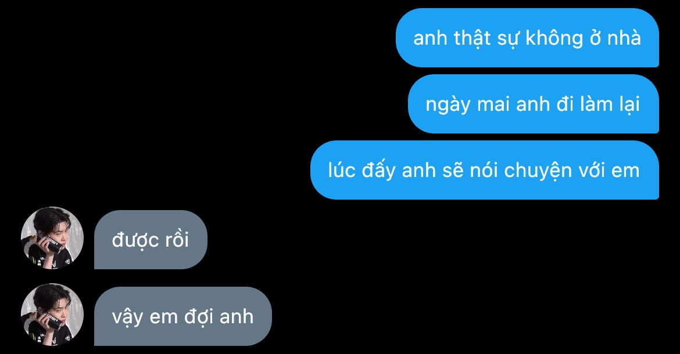Tap the gray "vậy em đợi anh" bubble

[183, 316]
